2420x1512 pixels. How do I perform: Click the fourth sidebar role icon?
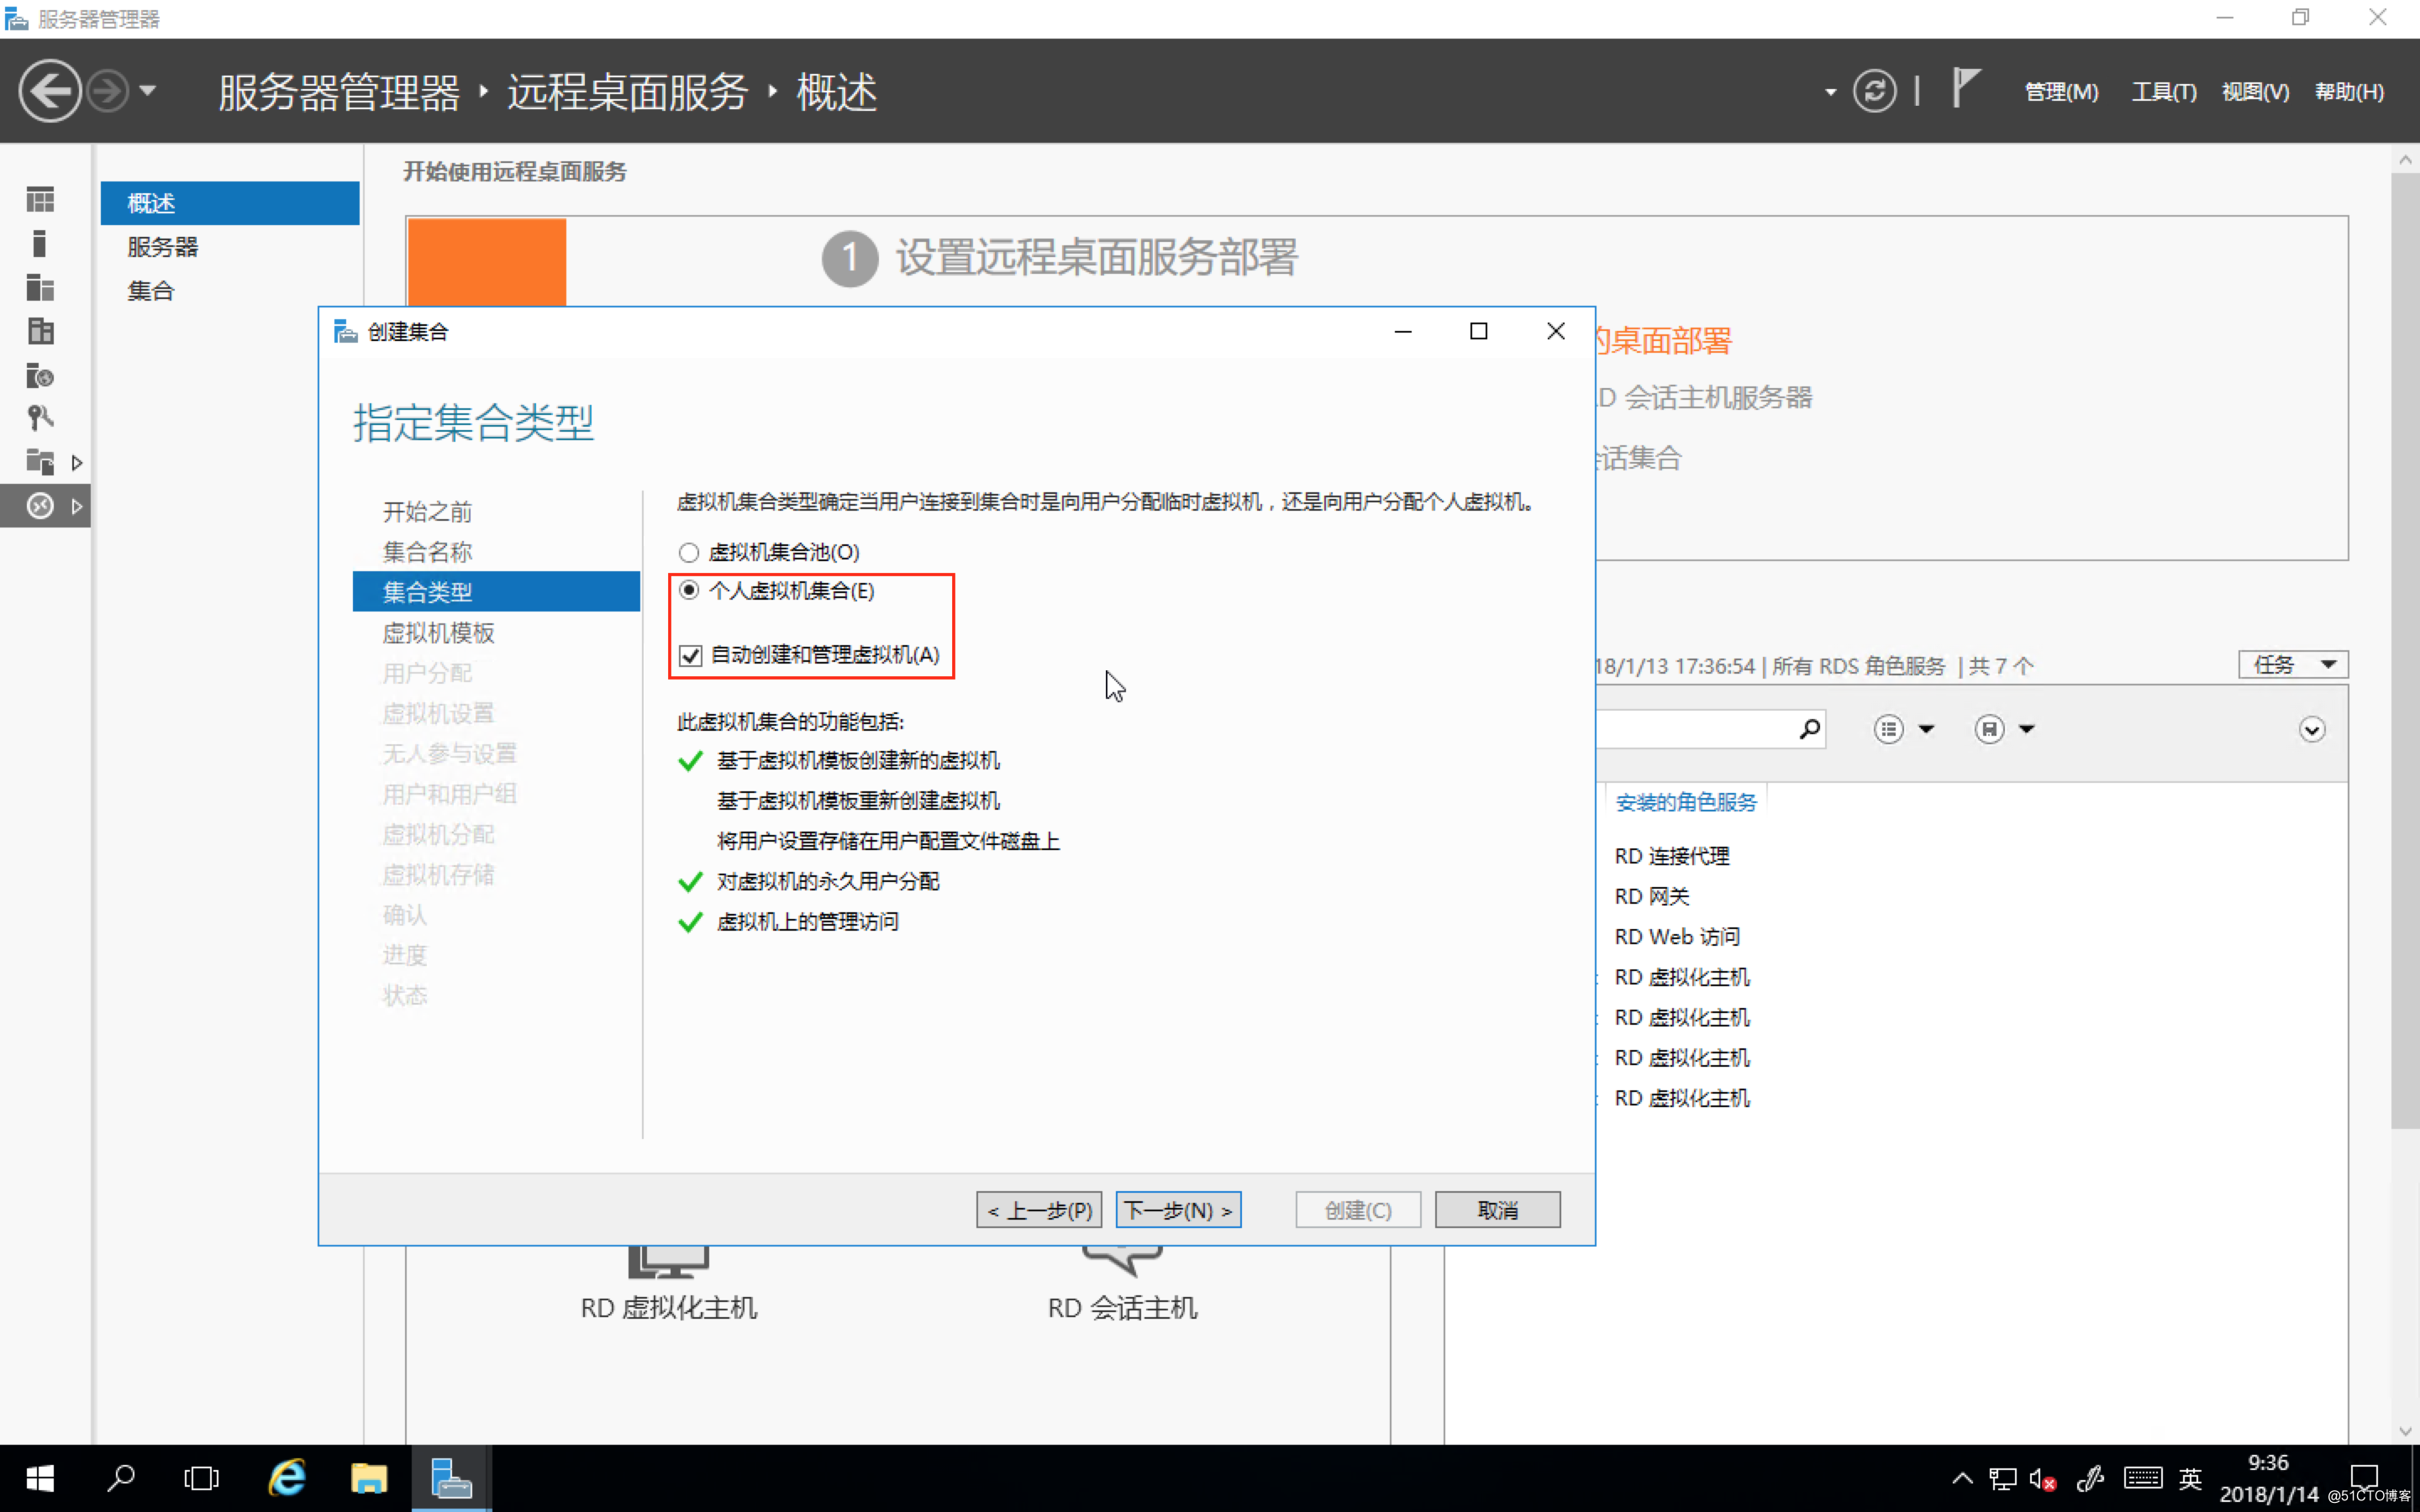(x=40, y=331)
